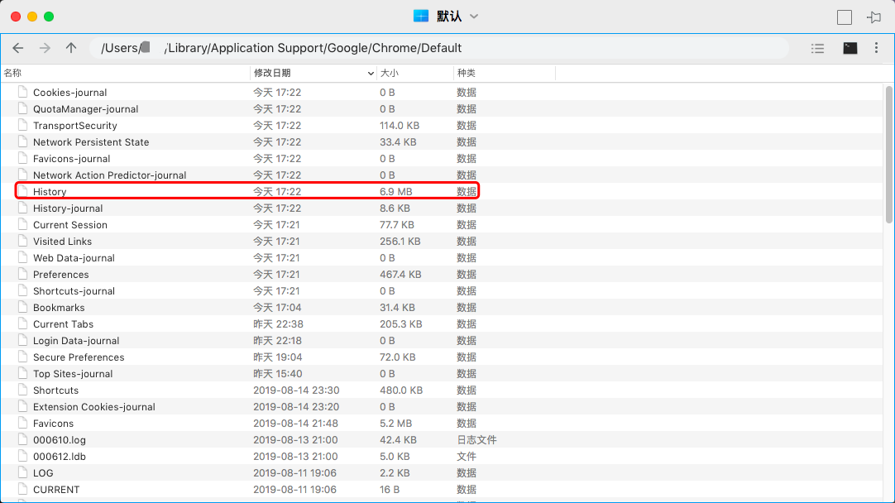The width and height of the screenshot is (895, 503).
Task: Switch to list view mode icon
Action: (817, 49)
